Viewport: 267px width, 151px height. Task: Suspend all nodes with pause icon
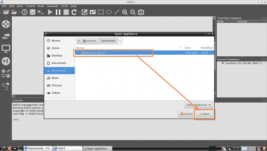[58, 12]
